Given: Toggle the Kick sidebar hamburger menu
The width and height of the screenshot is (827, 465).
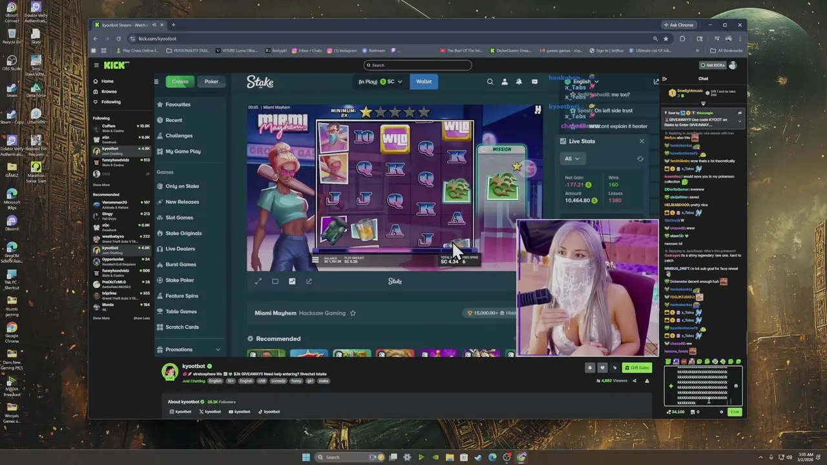Looking at the screenshot, I should tap(96, 65).
